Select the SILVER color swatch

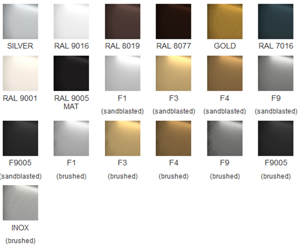point(20,21)
